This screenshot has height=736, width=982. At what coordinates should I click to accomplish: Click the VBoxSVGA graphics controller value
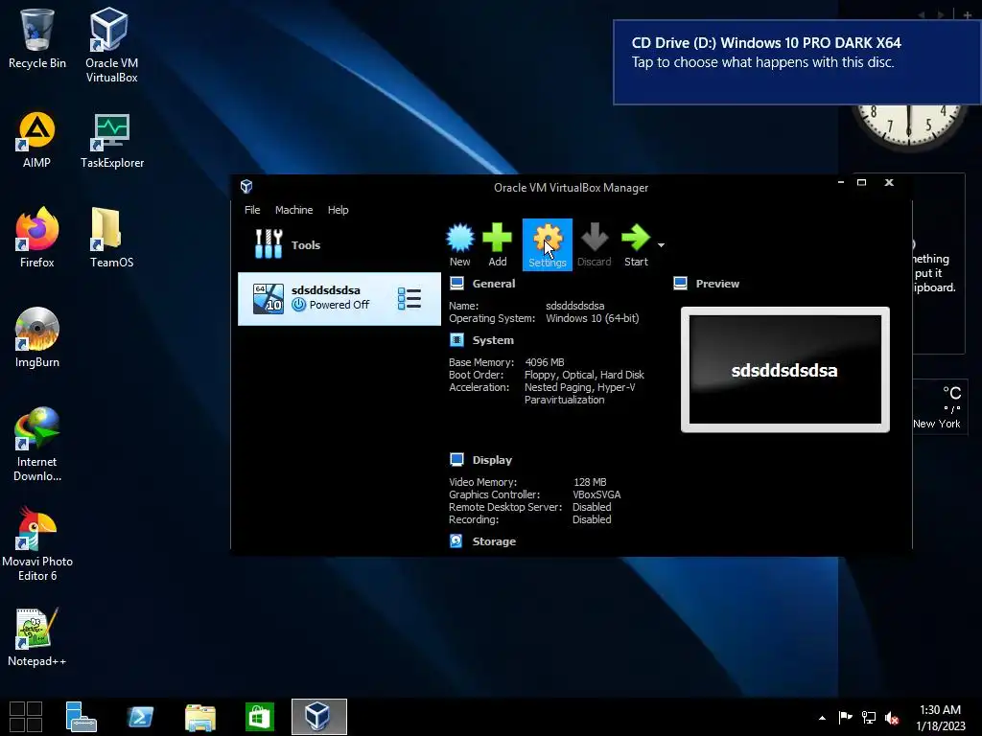tap(596, 494)
